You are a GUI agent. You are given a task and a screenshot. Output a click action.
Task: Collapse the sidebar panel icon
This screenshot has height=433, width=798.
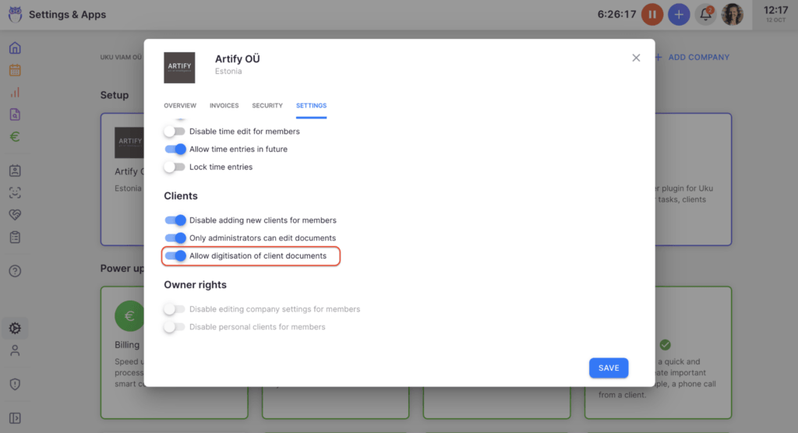[x=15, y=418]
